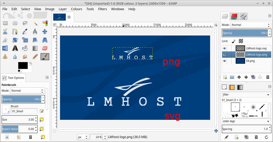Select the Shear tool

(x=35, y=40)
